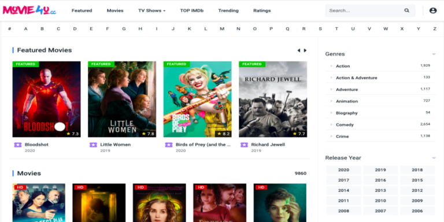Click inside the Search input field
444x222 pixels.
click(365, 10)
